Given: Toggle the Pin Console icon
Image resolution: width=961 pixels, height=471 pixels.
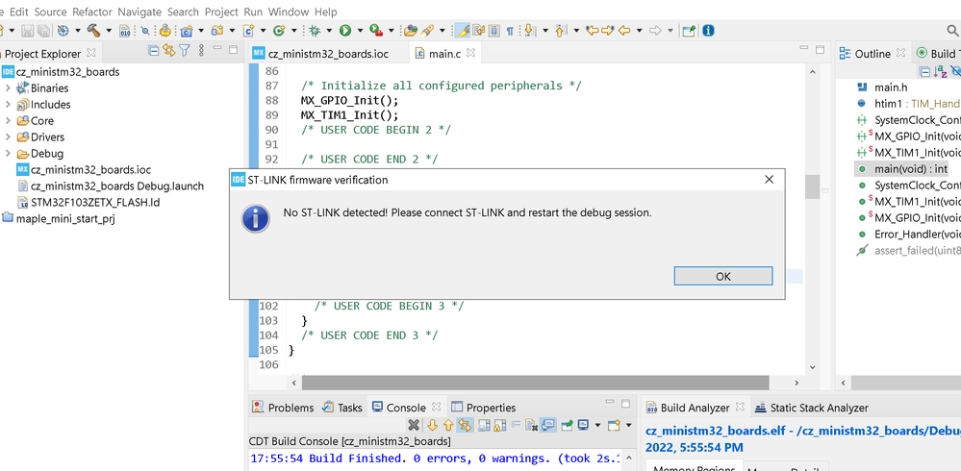Looking at the screenshot, I should click(568, 425).
